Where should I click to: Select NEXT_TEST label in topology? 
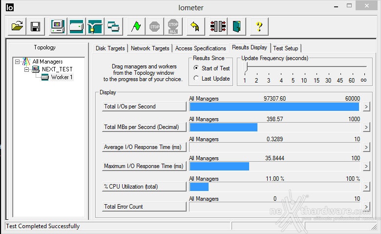(57, 69)
